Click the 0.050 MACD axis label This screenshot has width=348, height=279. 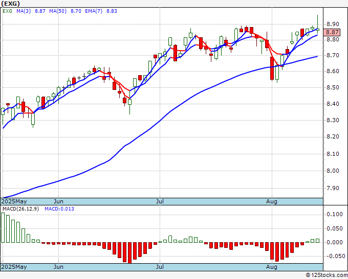click(x=335, y=228)
